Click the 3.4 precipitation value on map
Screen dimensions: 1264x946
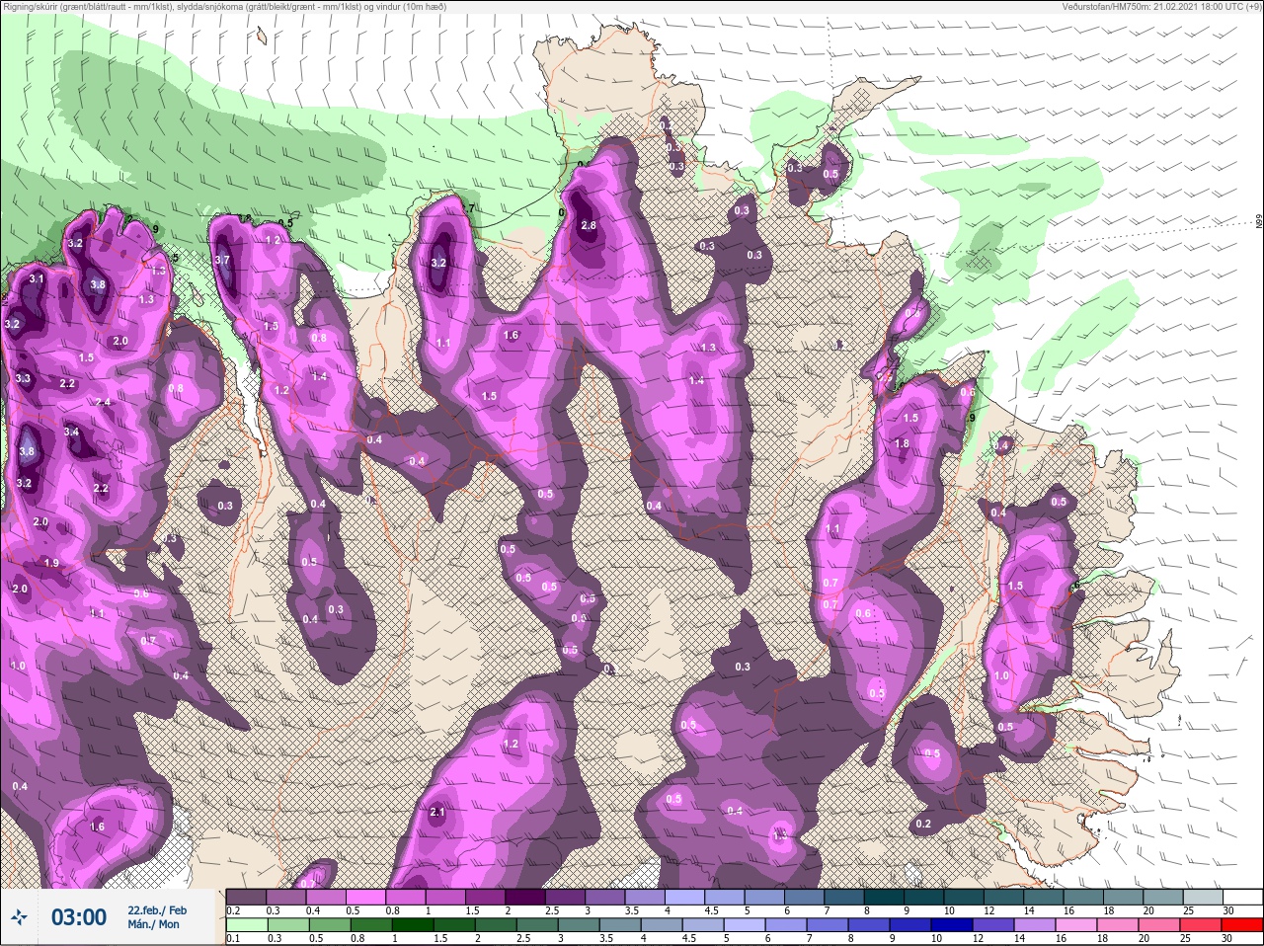tap(71, 432)
